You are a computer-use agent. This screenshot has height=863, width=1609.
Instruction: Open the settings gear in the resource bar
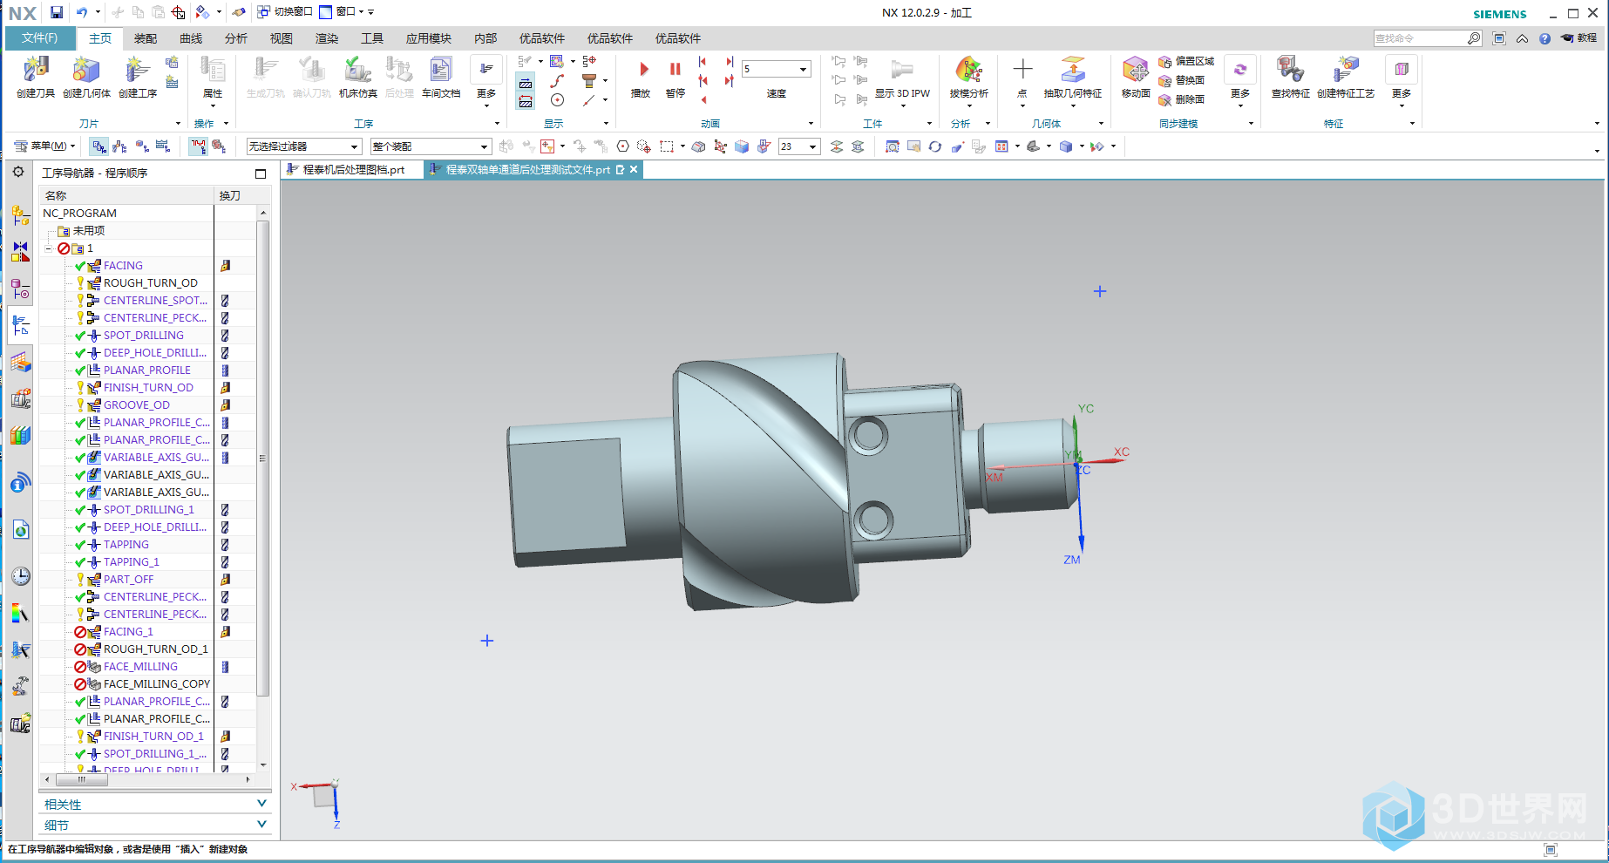18,172
